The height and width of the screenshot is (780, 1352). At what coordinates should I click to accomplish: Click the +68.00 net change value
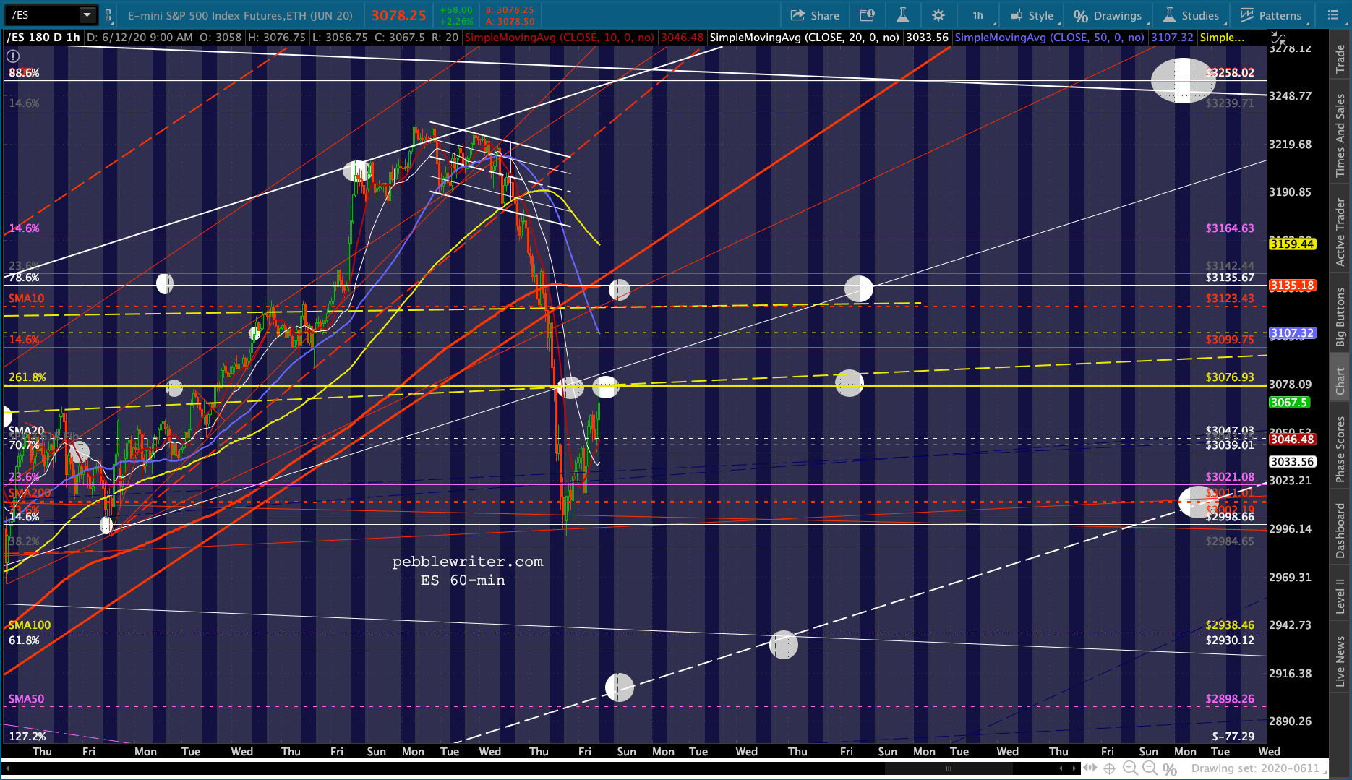(456, 10)
